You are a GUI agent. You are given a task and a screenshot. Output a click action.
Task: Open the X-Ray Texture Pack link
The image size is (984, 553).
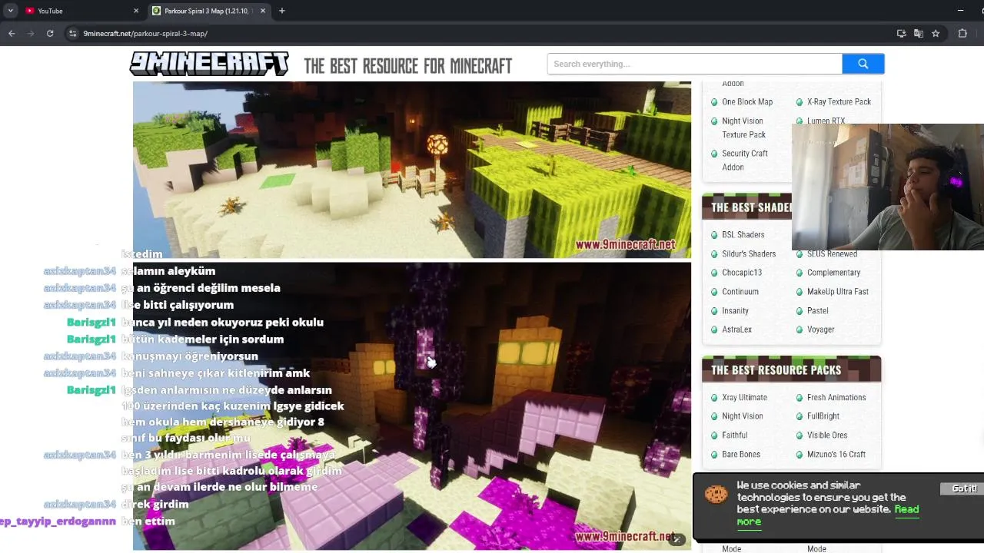pyautogui.click(x=839, y=101)
